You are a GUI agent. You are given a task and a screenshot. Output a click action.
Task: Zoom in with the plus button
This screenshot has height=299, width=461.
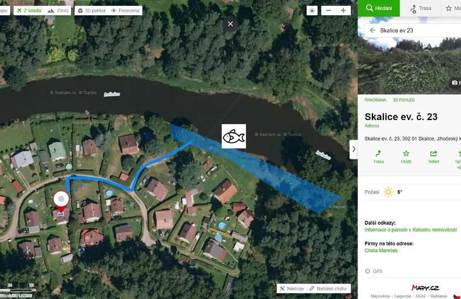[x=343, y=11]
